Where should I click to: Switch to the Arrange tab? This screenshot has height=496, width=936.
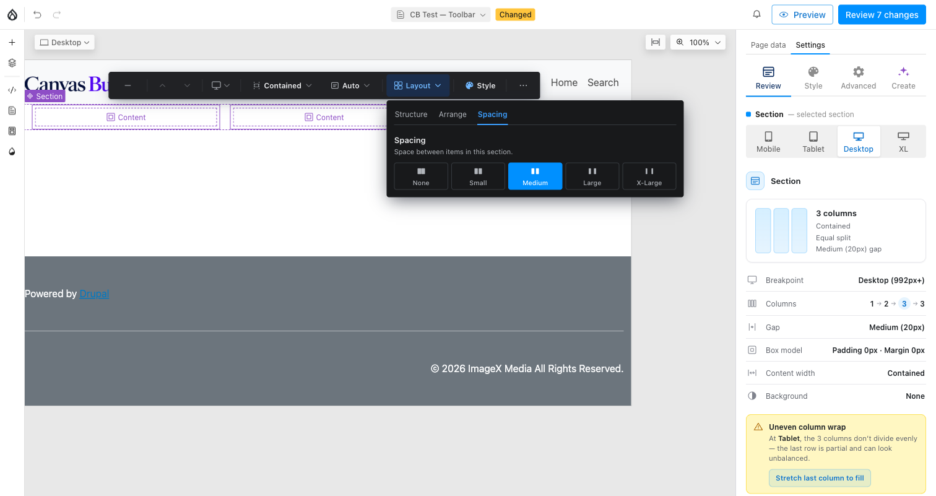[x=453, y=115]
